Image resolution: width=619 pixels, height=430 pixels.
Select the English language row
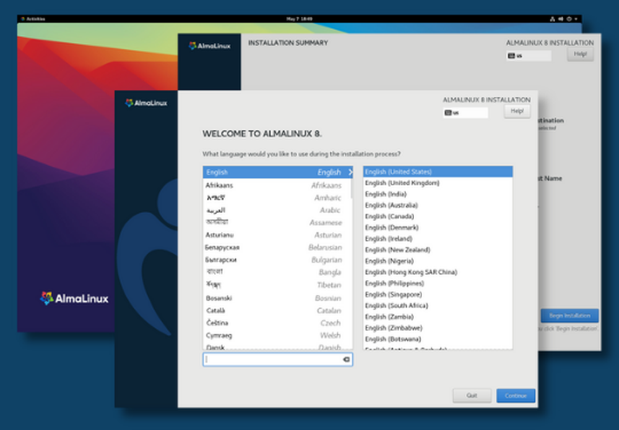278,172
